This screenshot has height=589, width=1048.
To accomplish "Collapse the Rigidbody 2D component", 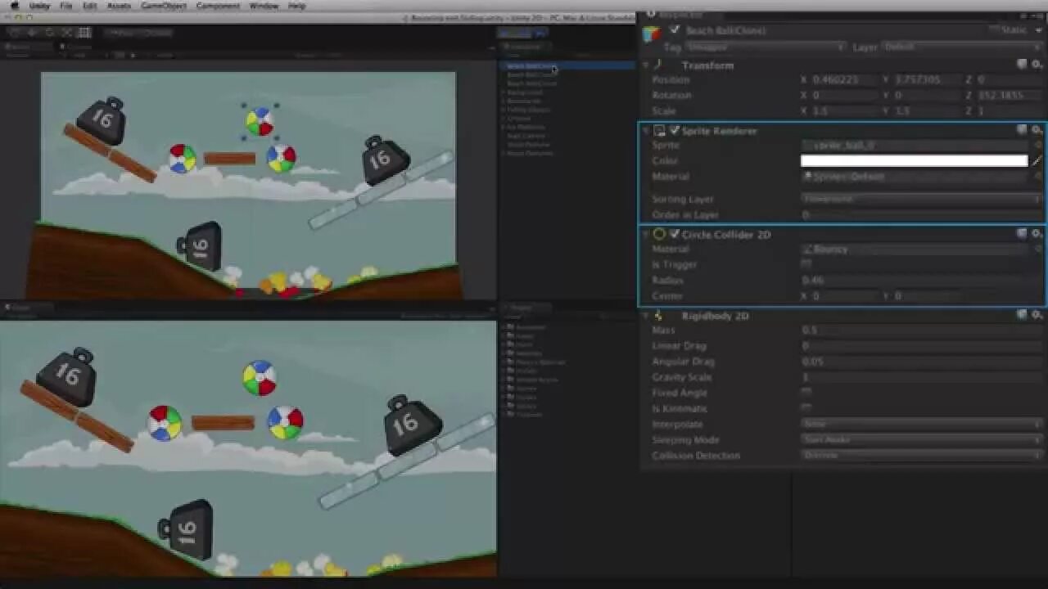I will 646,316.
